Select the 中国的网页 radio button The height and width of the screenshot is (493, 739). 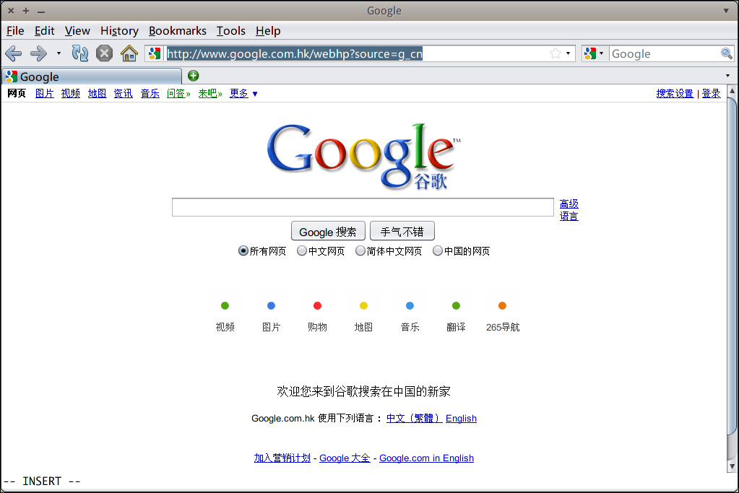437,251
